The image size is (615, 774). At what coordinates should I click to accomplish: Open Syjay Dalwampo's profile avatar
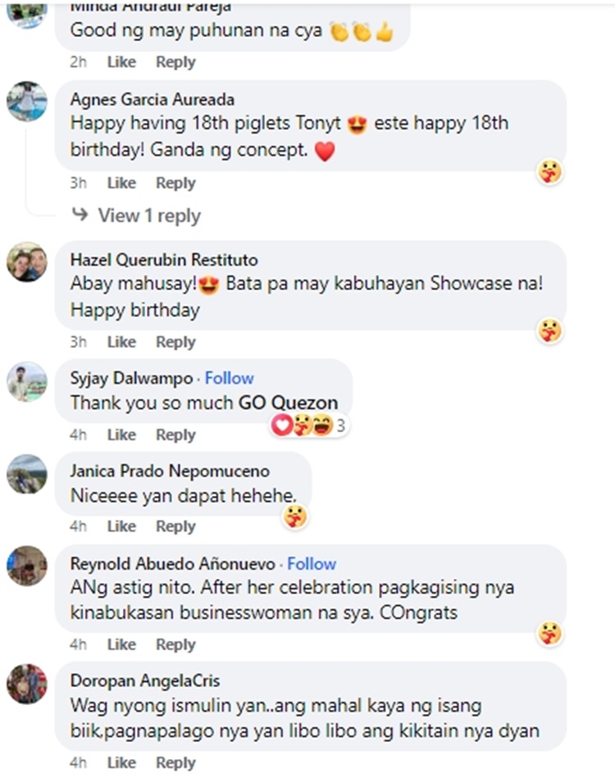click(27, 381)
